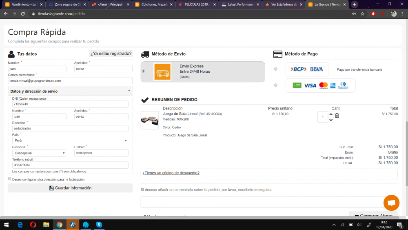Open the orange chat bubble widget
Viewport: 408px width, 230px height.
(391, 203)
